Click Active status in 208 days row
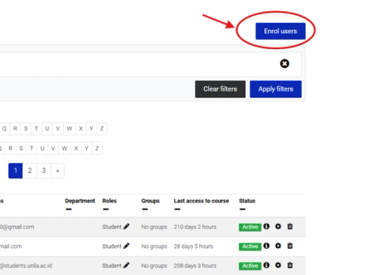Screen dimensions: 378x275 click(x=250, y=266)
